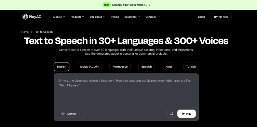This screenshot has width=257, height=127.
Task: Switch to the Arabic language tab
Action: tap(89, 67)
